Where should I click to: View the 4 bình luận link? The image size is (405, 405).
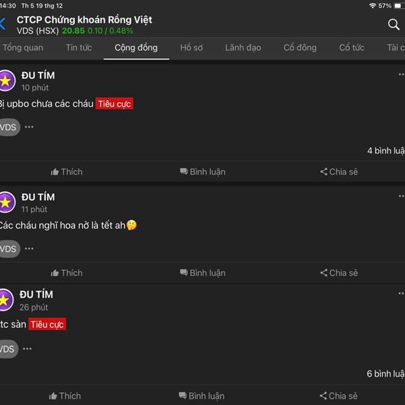point(386,151)
